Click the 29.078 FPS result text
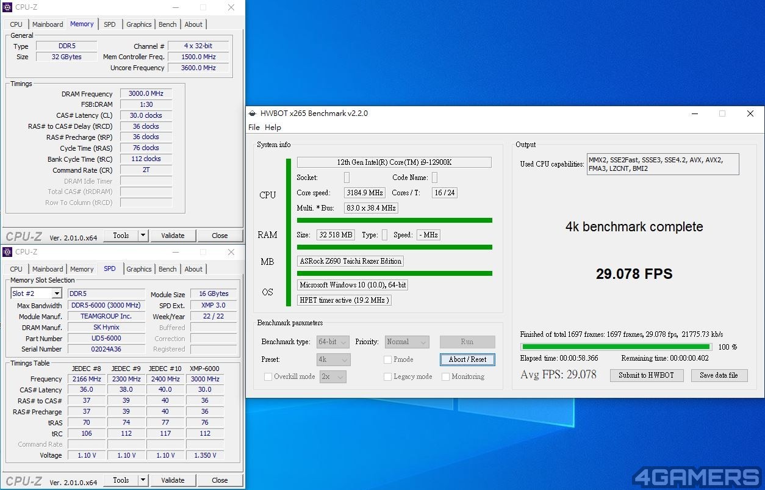The image size is (765, 490). click(634, 274)
